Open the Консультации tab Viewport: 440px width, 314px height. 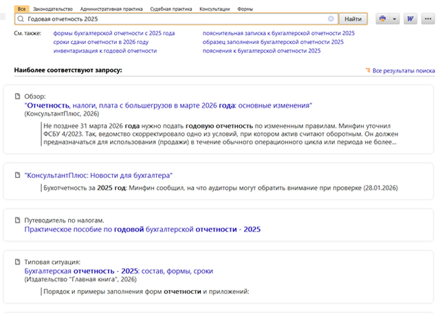214,8
